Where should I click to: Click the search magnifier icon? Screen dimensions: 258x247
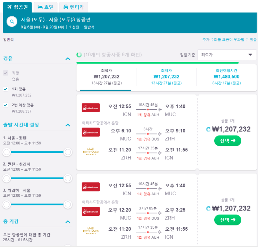click(12, 22)
